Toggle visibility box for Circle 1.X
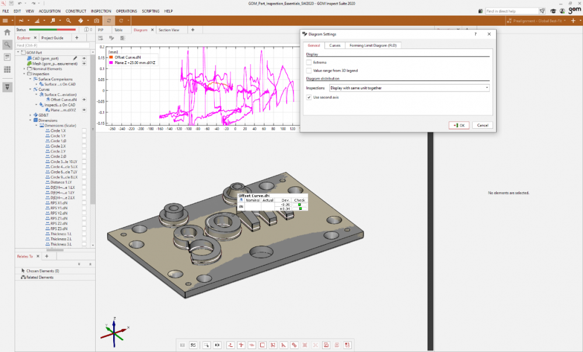Image resolution: width=583 pixels, height=352 pixels. click(x=84, y=131)
